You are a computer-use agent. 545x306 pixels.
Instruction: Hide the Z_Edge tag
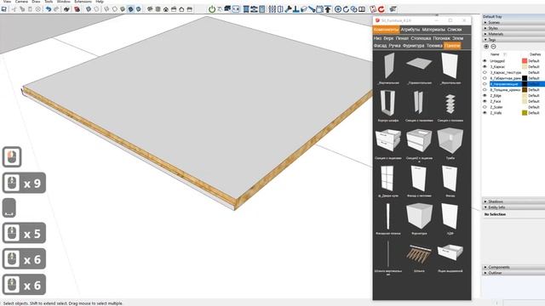pyautogui.click(x=485, y=95)
